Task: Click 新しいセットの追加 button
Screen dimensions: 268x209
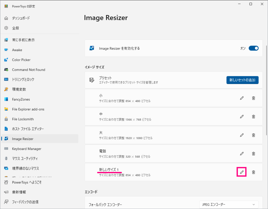Action: 242,80
